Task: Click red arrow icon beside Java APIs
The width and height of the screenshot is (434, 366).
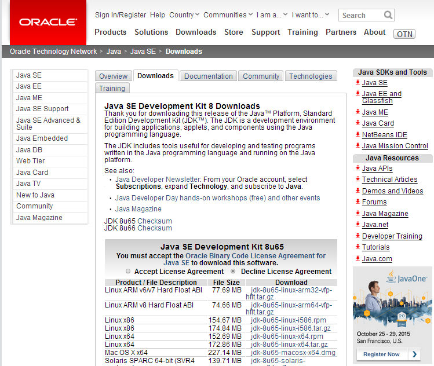Action: pos(358,169)
